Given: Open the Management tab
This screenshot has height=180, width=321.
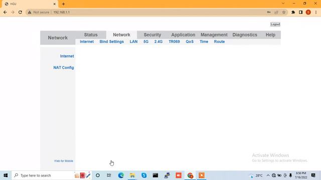Looking at the screenshot, I should pos(214,34).
